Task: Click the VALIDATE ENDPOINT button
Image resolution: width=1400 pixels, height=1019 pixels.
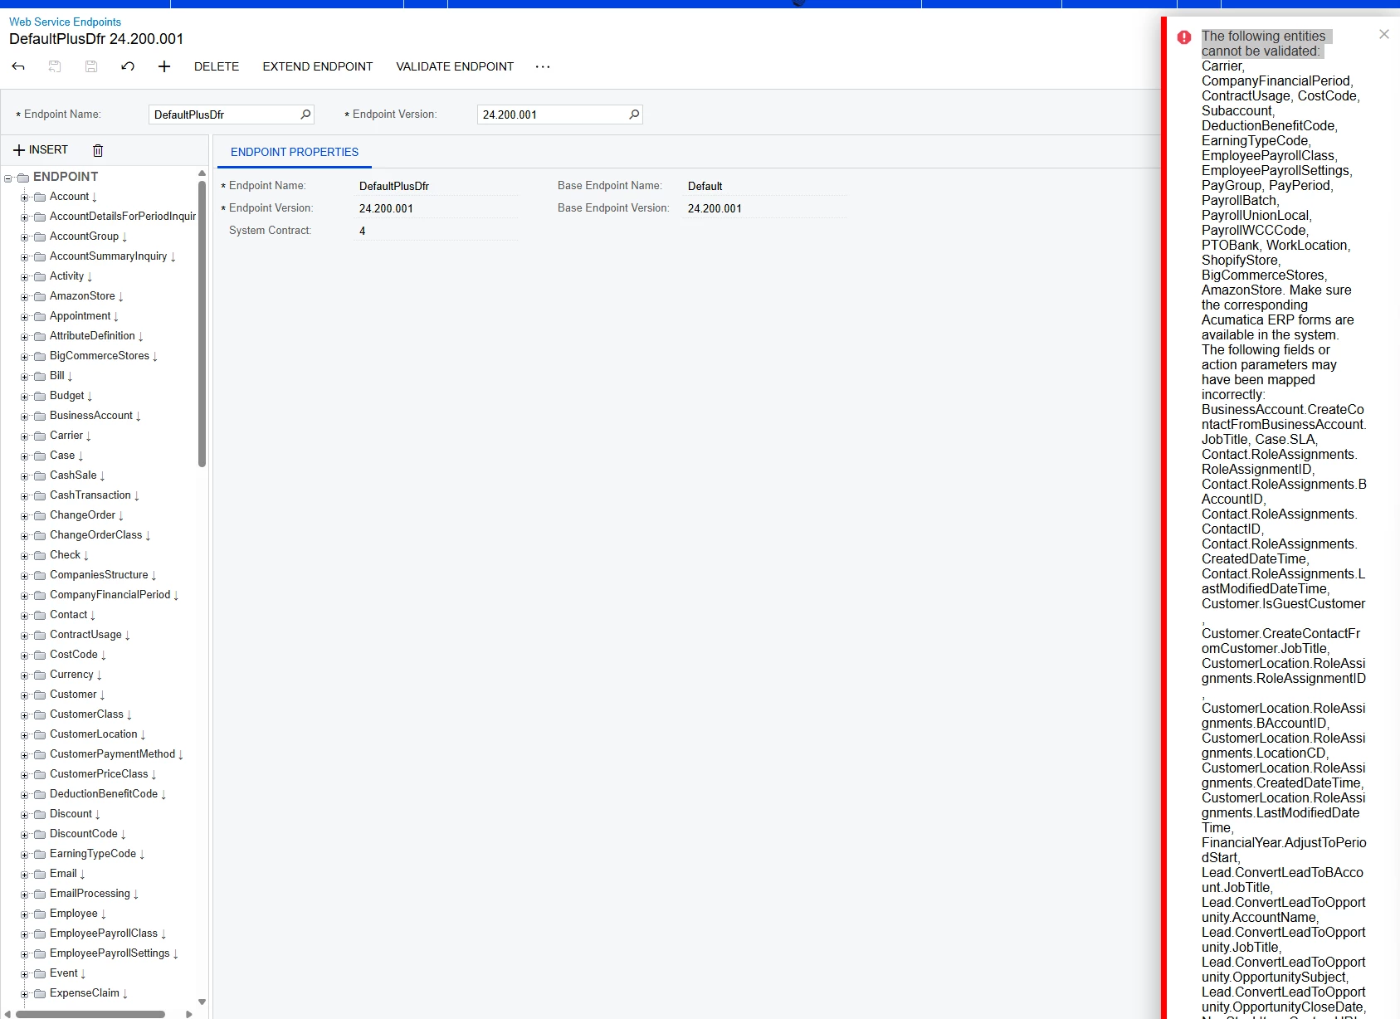Action: tap(455, 66)
